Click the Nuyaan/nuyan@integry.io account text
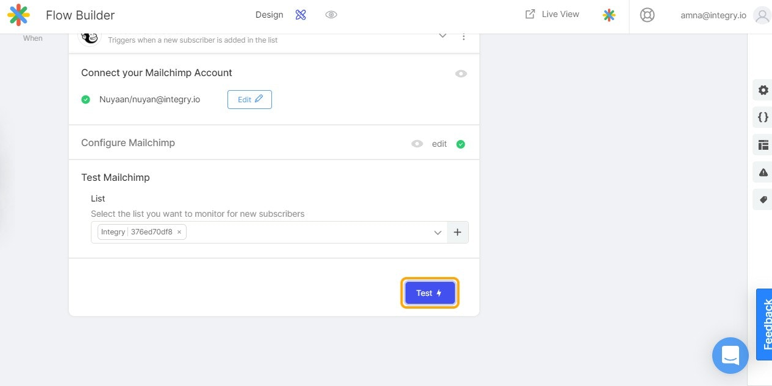Screen dimensions: 772x386 (x=149, y=99)
